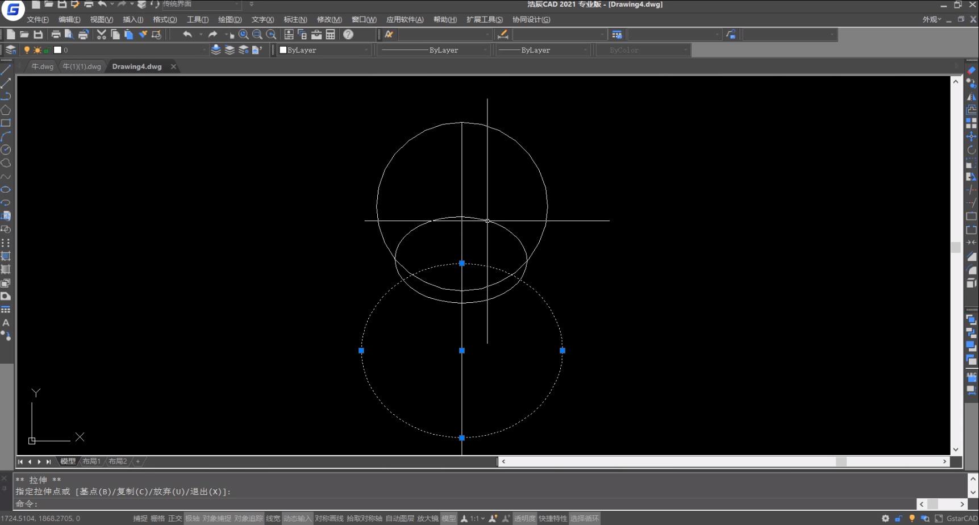This screenshot has width=979, height=525.
Task: Open the 外观 appearance dropdown
Action: tap(932, 19)
